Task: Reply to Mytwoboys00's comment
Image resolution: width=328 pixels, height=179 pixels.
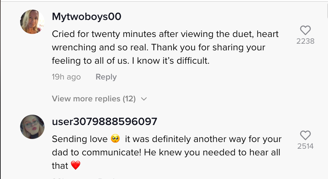Action: pyautogui.click(x=106, y=77)
